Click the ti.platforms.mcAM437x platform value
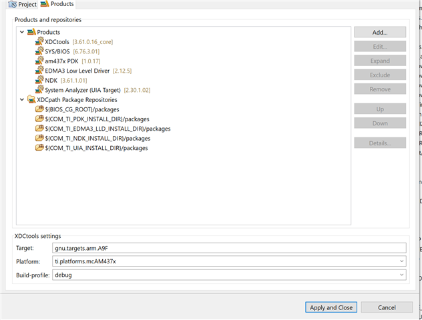 point(85,261)
